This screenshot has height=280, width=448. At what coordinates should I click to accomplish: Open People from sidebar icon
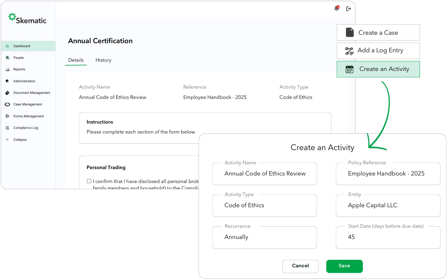(7, 58)
